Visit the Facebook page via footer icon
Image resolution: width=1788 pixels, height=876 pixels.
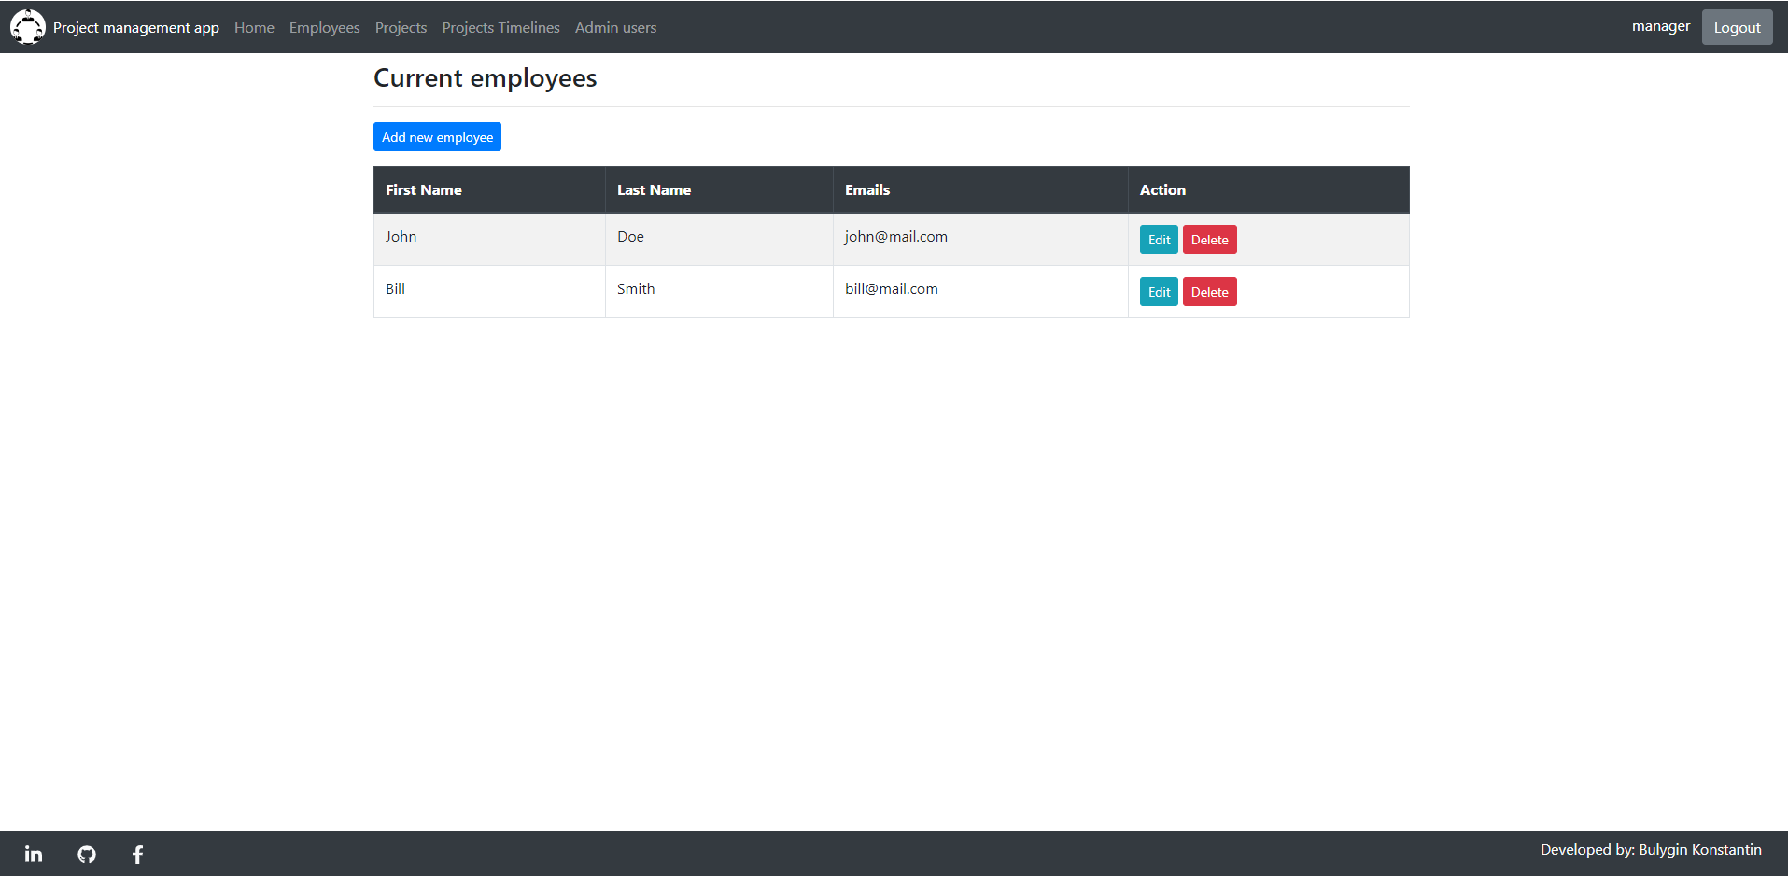137,854
